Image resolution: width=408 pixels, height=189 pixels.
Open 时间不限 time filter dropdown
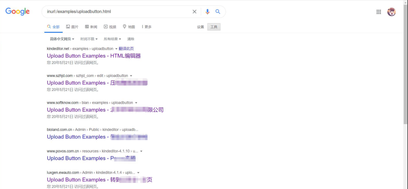coord(89,39)
